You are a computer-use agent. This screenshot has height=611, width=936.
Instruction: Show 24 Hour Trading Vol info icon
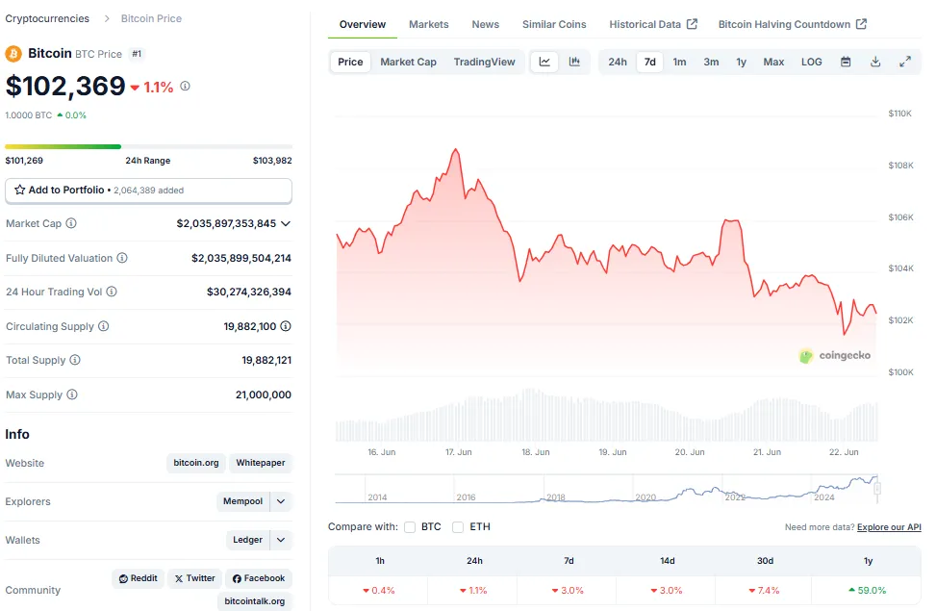[x=112, y=292]
